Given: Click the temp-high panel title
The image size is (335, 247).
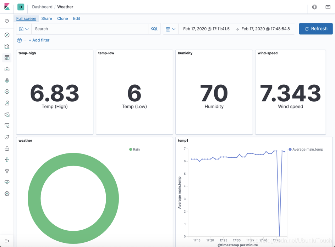Looking at the screenshot, I should 27,53.
